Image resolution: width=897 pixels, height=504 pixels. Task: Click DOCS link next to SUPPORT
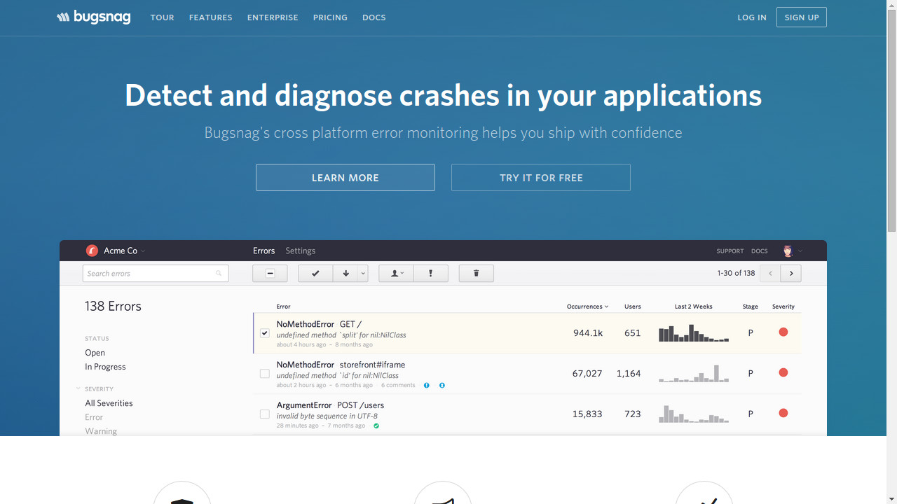[760, 251]
